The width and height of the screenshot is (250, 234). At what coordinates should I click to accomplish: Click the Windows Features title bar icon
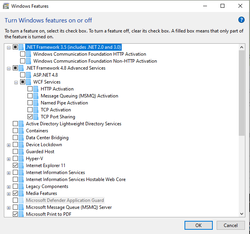[x=6, y=6]
